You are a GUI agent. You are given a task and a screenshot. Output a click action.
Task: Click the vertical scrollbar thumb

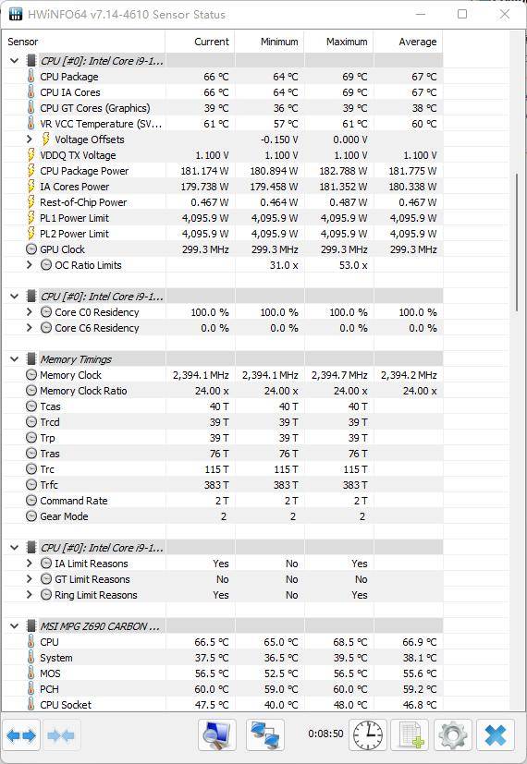518,242
